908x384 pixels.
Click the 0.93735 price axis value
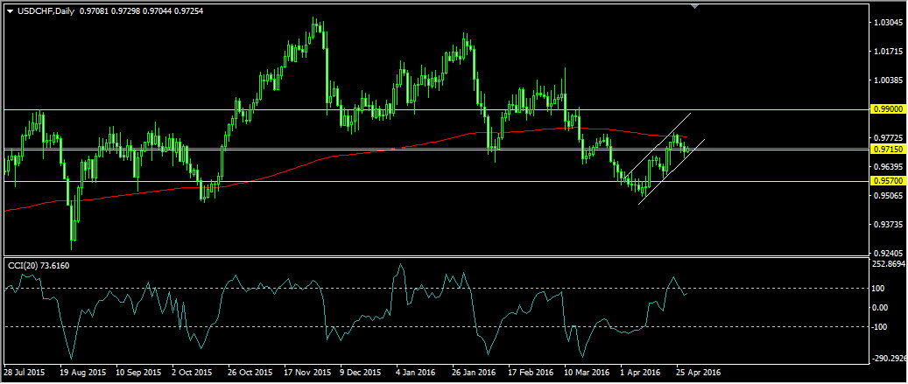tap(890, 224)
